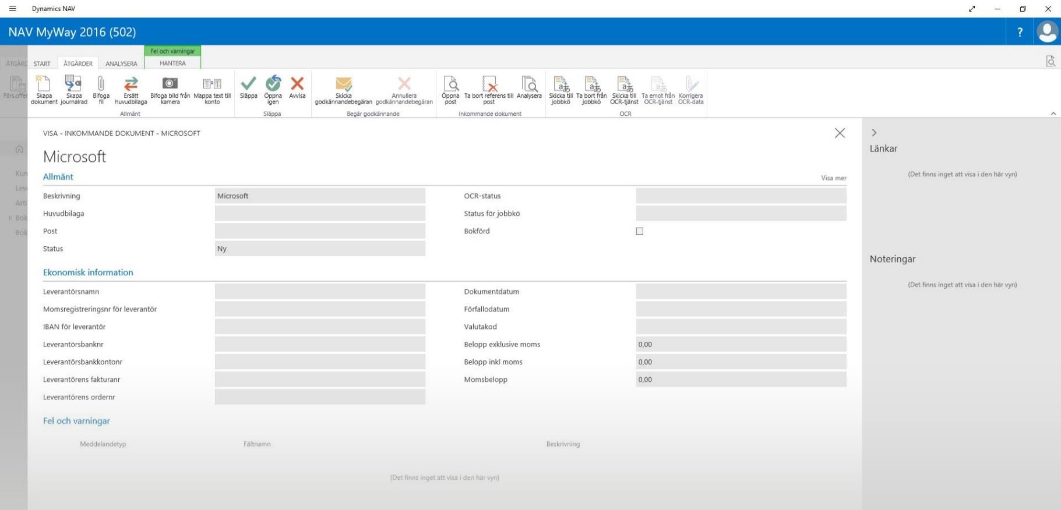
Task: Click Skicka godkännandebegäran icon
Action: tap(344, 84)
